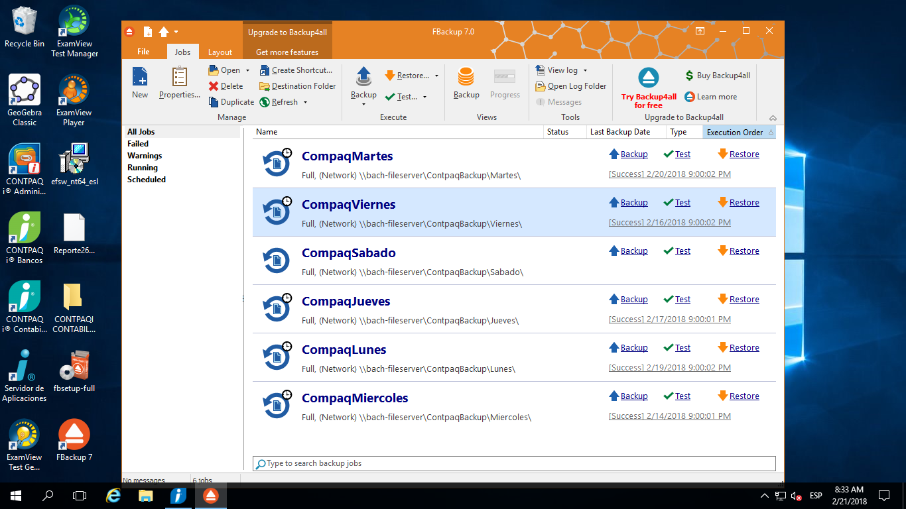Sort by Execution Order column
906x509 pixels.
[x=739, y=132]
